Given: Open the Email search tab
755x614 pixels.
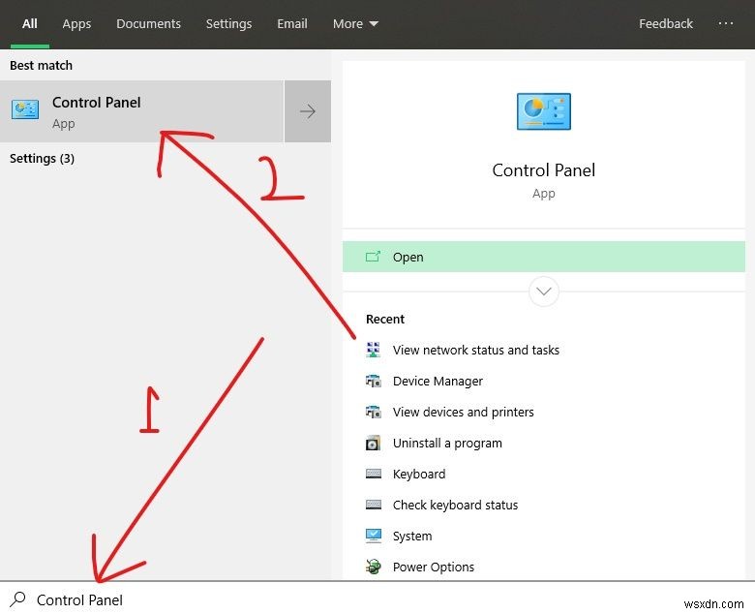Looking at the screenshot, I should 291,23.
